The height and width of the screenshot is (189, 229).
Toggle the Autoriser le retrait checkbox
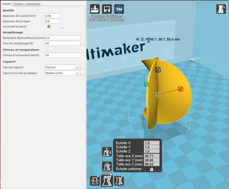coord(49,26)
